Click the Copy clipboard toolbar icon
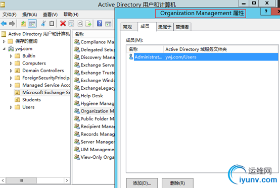 (52, 24)
